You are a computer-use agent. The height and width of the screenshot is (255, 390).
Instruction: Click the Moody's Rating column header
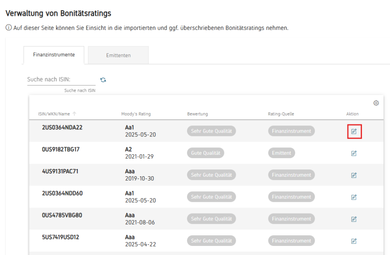click(x=136, y=114)
